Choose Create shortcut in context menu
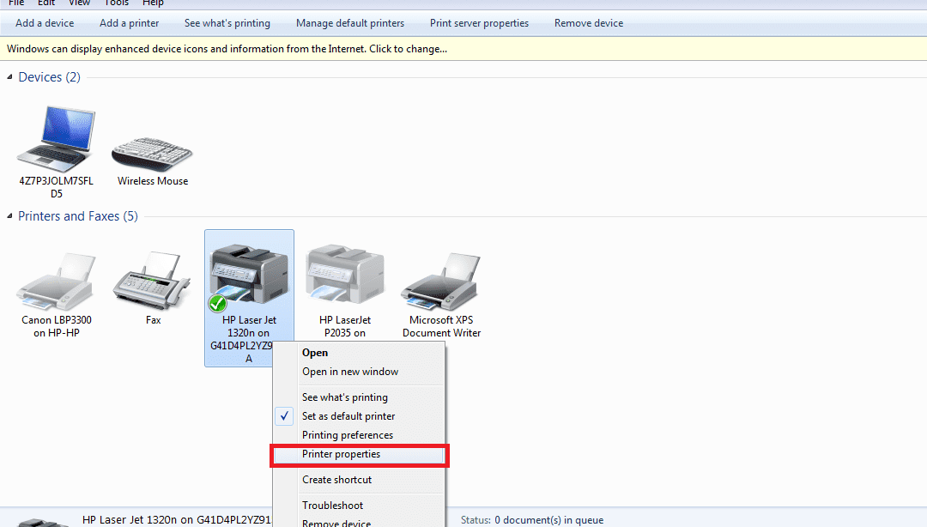The height and width of the screenshot is (527, 927). (359, 480)
